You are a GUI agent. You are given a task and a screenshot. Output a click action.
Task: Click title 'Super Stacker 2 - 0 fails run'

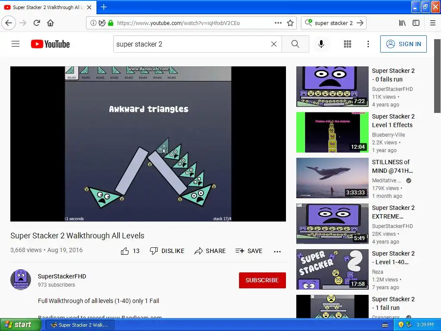pyautogui.click(x=393, y=75)
